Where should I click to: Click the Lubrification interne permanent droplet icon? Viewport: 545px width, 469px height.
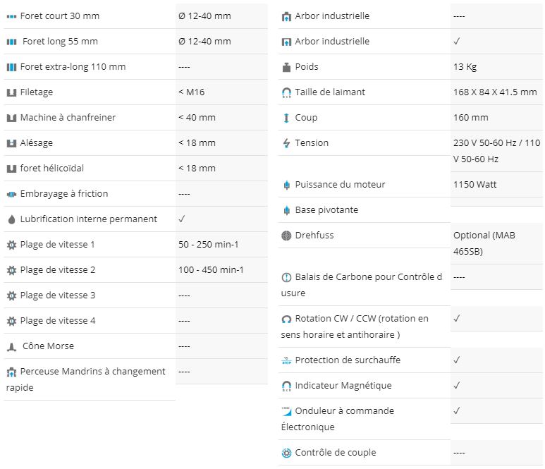coord(11,219)
